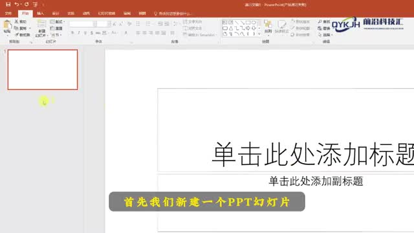Click Convert to SmartArt button
The width and height of the screenshot is (414, 233).
click(x=200, y=35)
